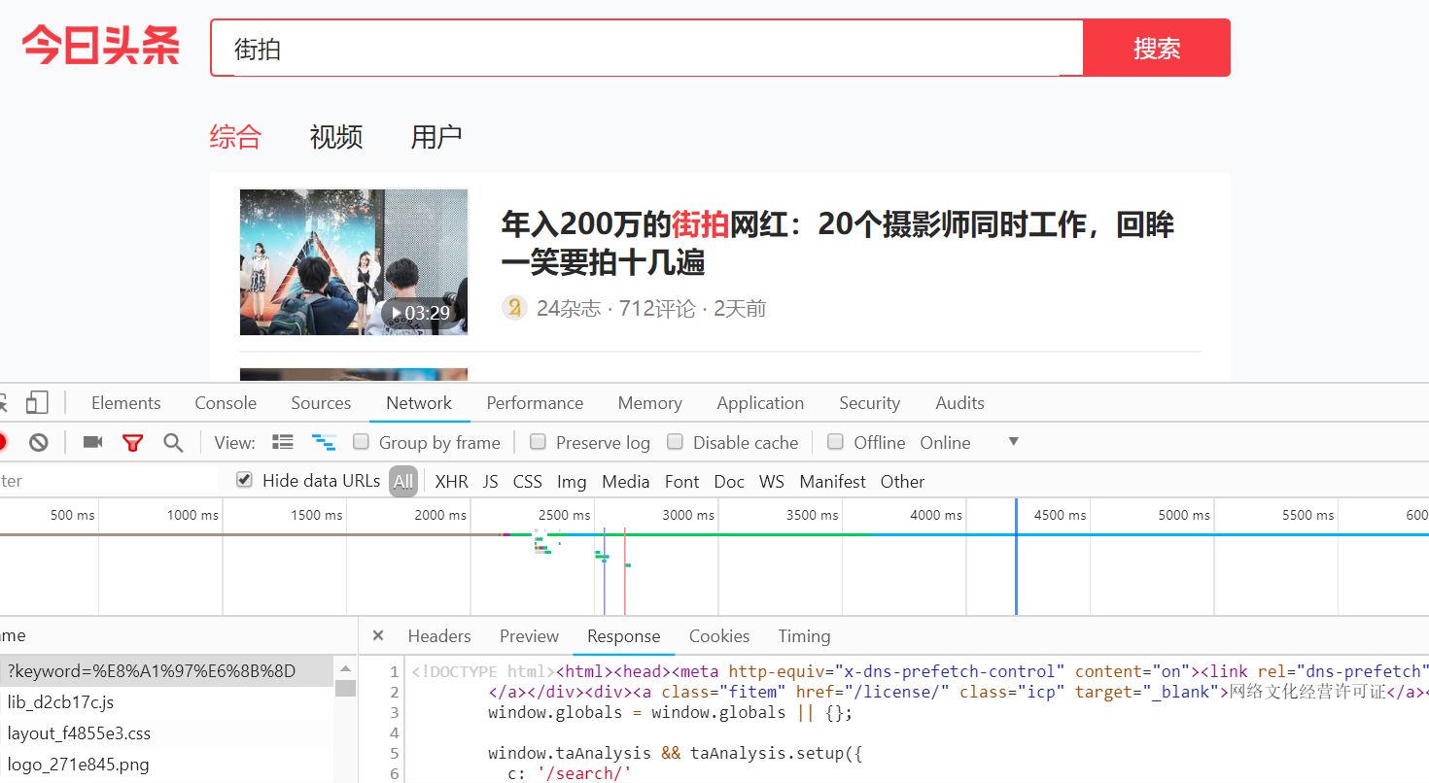Viewport: 1429px width, 783px height.
Task: Click the network search magnifier icon
Action: (x=173, y=443)
